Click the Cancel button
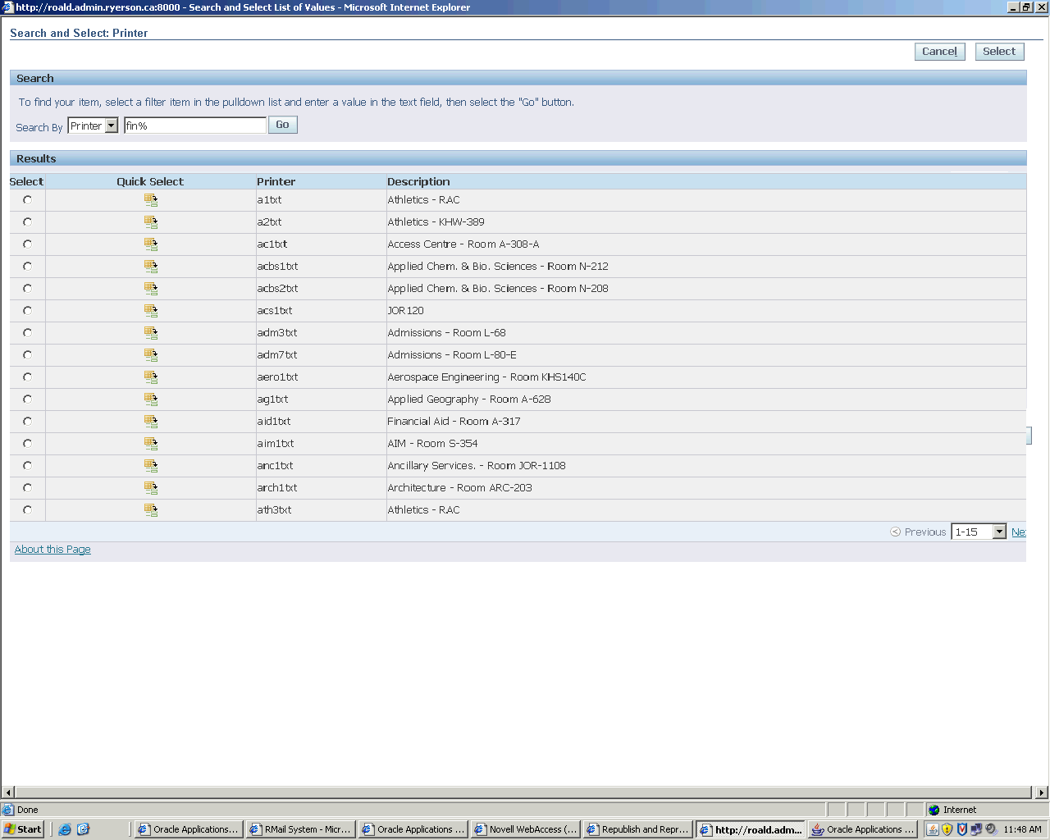 [x=939, y=52]
